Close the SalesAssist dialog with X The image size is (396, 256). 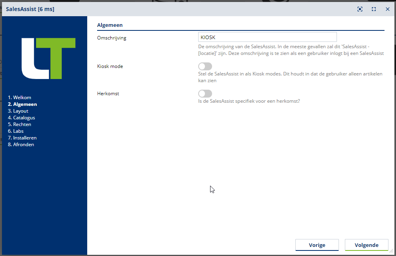[388, 9]
